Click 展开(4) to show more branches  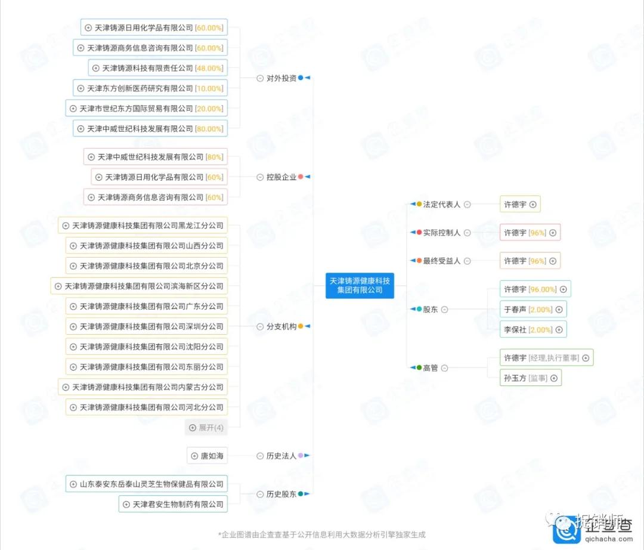click(206, 427)
